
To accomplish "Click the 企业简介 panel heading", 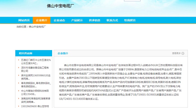I will coord(63,53).
